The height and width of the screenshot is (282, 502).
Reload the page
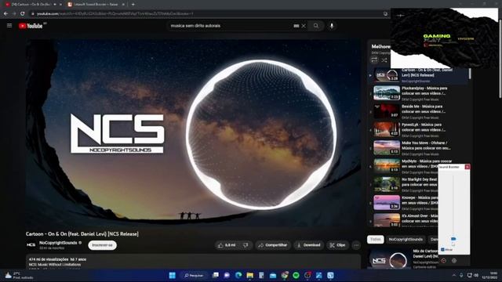[23, 14]
